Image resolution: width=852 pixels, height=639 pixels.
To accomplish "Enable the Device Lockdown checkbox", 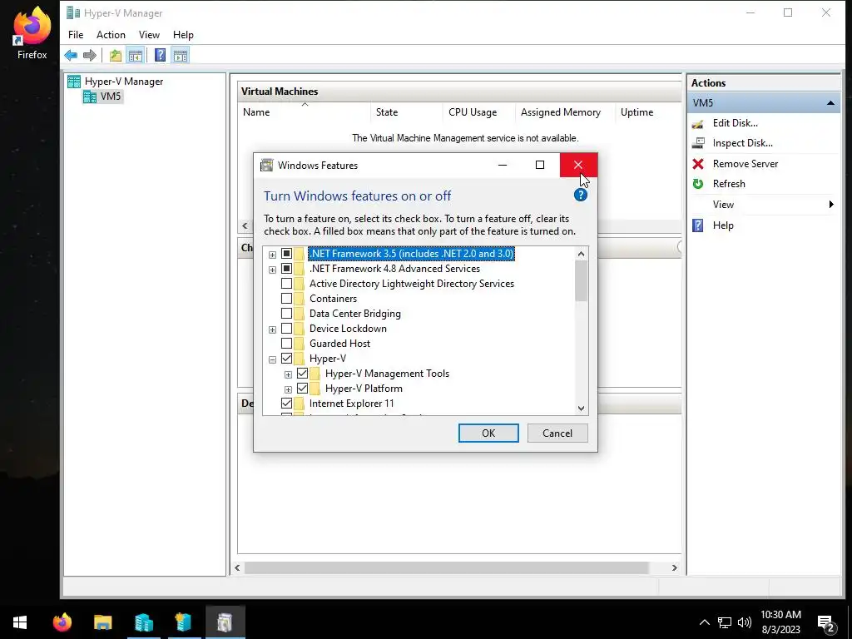I will point(286,328).
